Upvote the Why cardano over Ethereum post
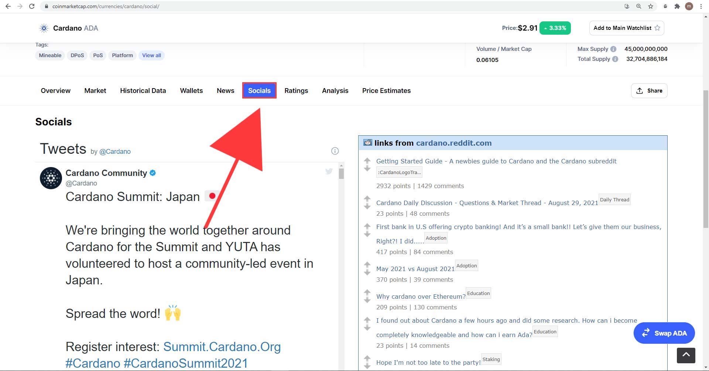Viewport: 709px width, 371px height. pos(367,292)
